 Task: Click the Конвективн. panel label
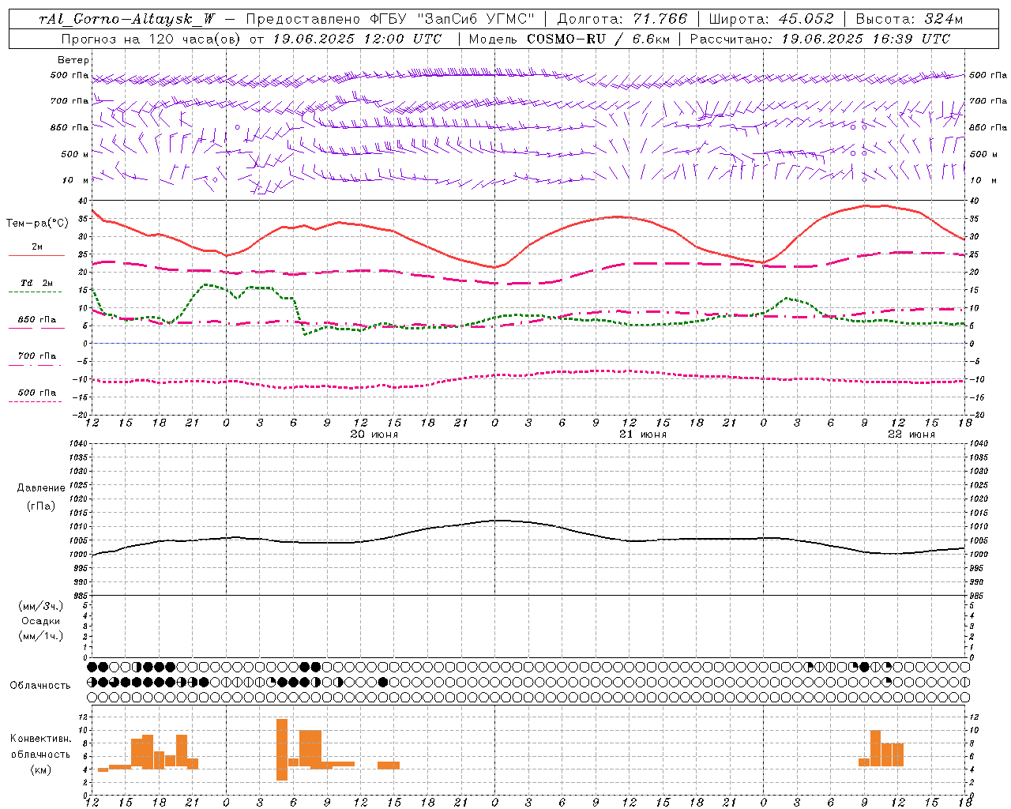coord(40,738)
